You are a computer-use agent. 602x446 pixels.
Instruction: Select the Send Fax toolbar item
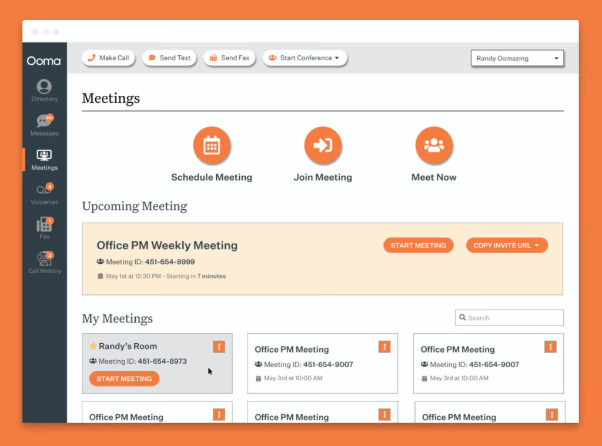229,58
